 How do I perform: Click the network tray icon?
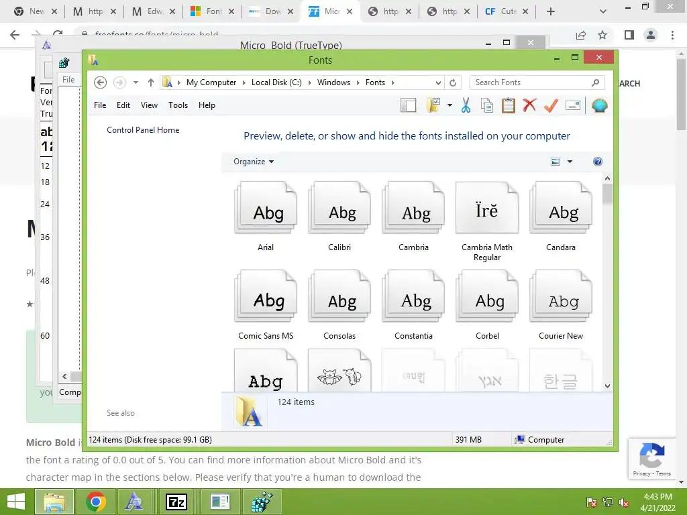tap(608, 502)
